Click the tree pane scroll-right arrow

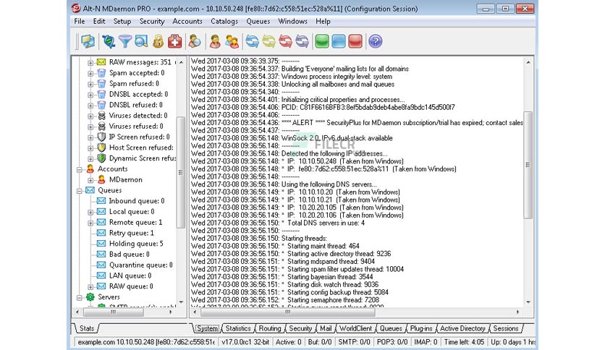(171, 312)
